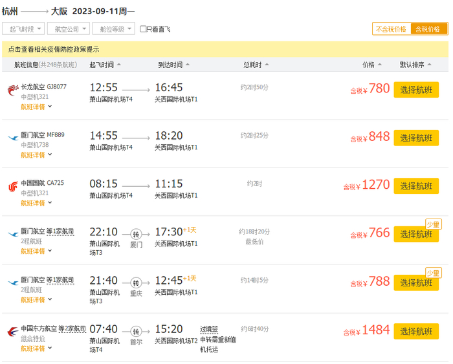Open the 疫情防控政策 notice banner
This screenshot has width=453, height=364.
tap(53, 49)
